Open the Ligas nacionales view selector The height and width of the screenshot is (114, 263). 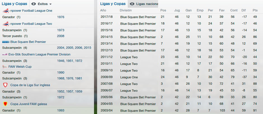147,4
